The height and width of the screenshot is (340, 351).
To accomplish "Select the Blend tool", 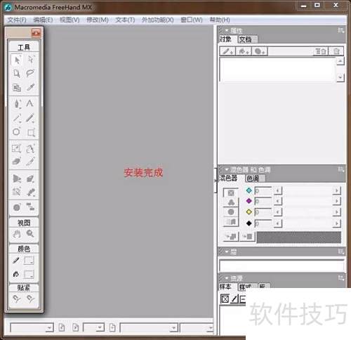I will (x=31, y=192).
